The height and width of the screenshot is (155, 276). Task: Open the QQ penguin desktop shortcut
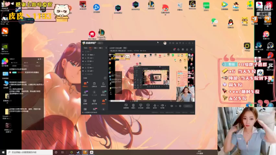pyautogui.click(x=230, y=24)
